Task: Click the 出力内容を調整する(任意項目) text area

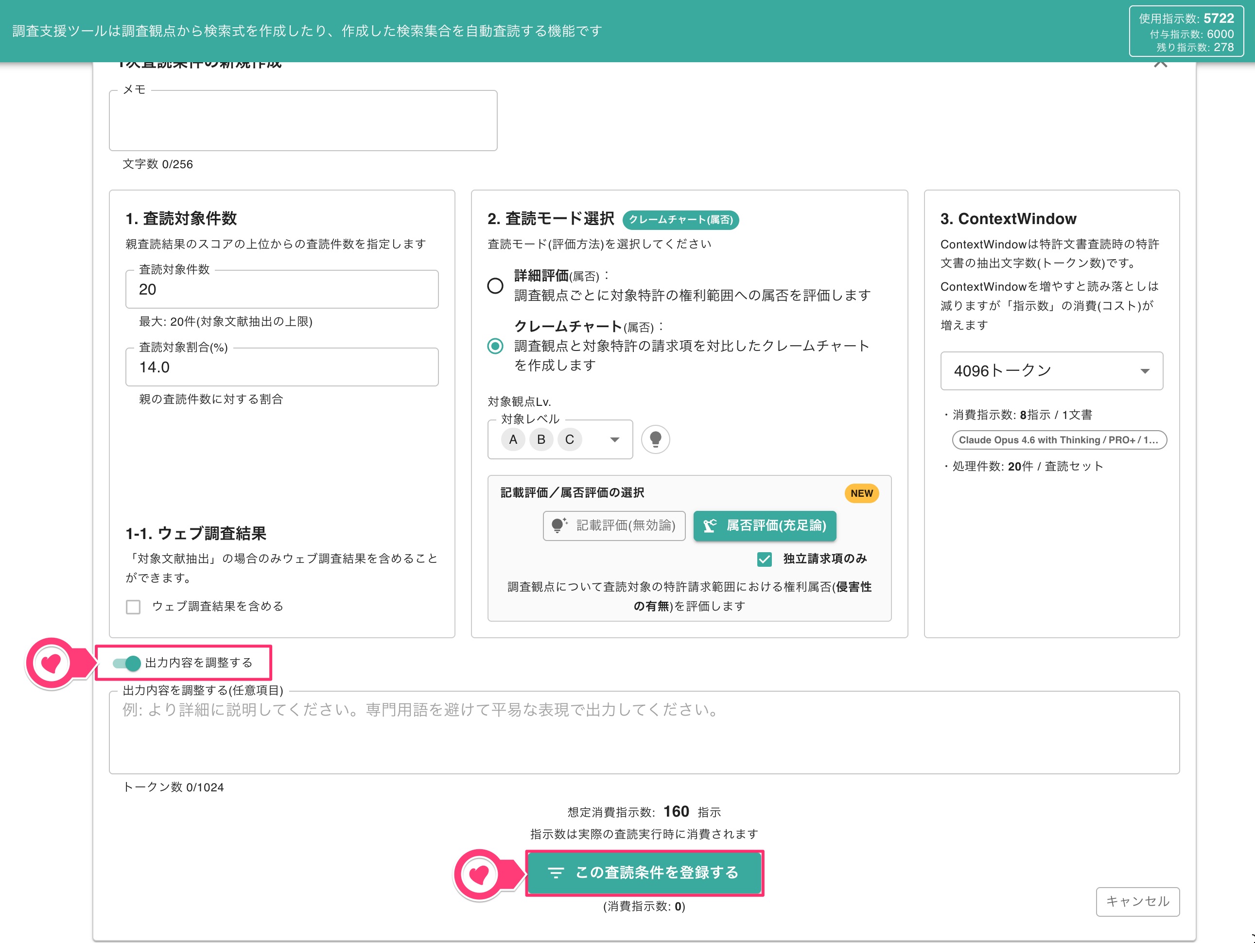Action: point(644,733)
